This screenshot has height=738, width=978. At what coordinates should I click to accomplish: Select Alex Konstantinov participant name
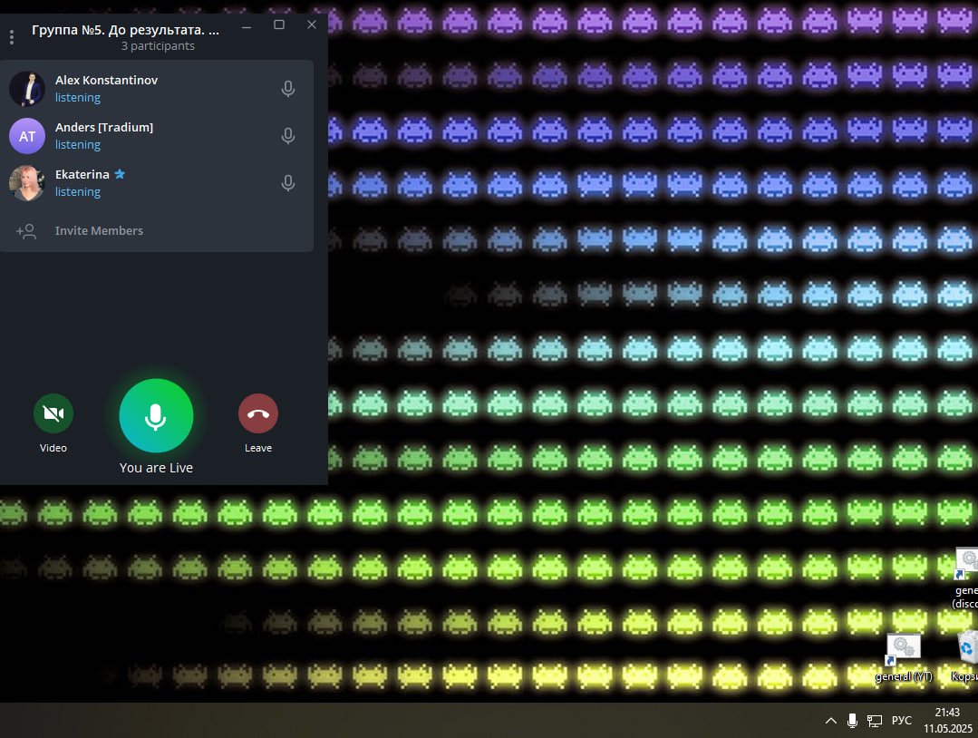click(106, 80)
